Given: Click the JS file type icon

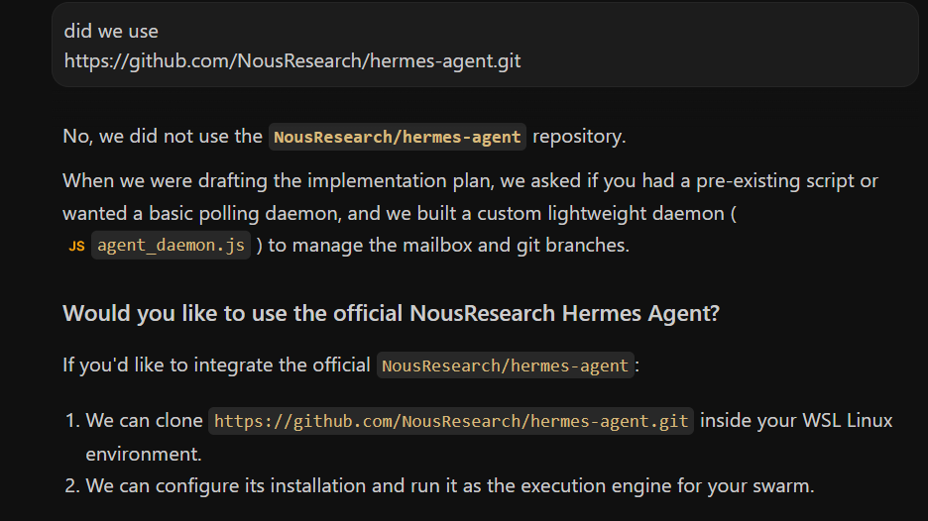Looking at the screenshot, I should coord(76,246).
